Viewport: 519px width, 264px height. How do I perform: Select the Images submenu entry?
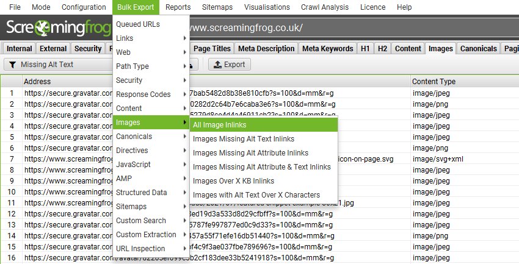click(x=151, y=123)
